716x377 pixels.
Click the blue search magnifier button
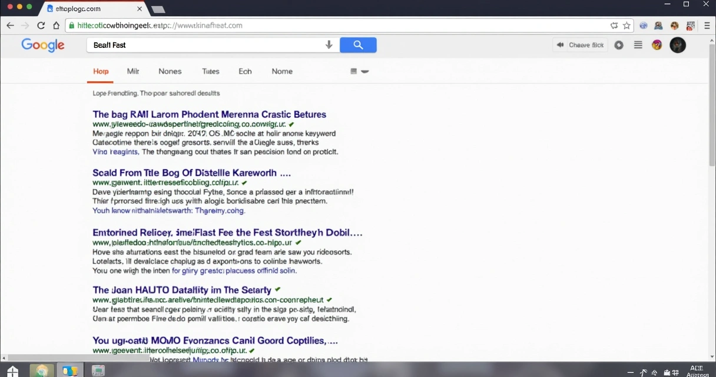pos(358,45)
